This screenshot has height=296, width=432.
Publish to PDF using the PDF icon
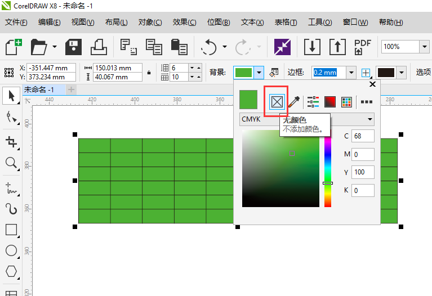click(362, 47)
